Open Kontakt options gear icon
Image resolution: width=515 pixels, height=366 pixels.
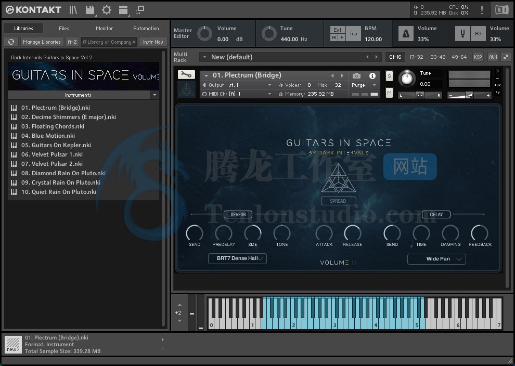point(107,10)
